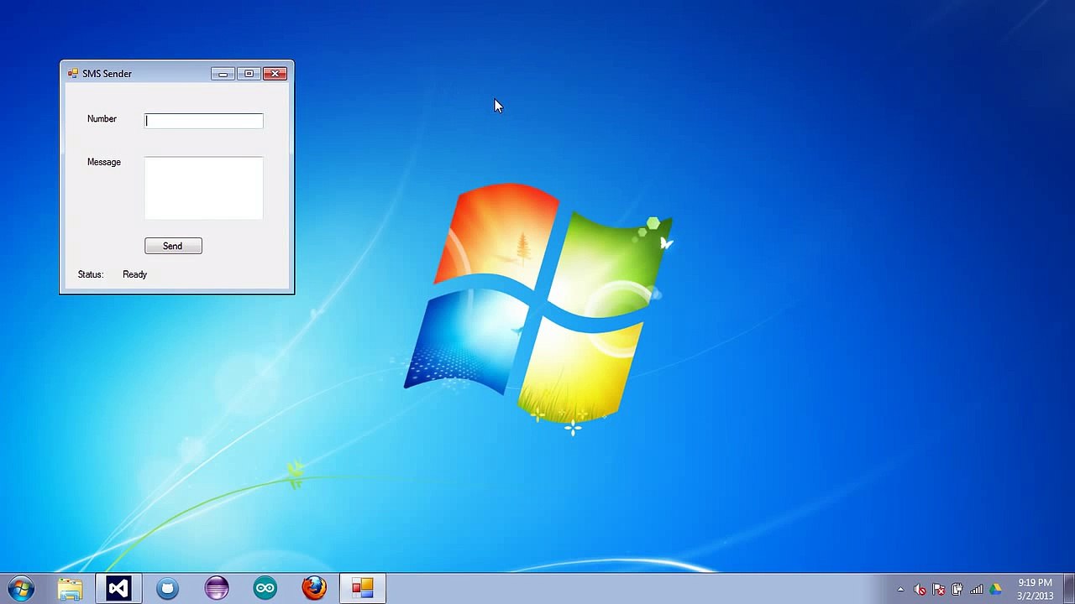Focus the Number input field

(x=203, y=121)
